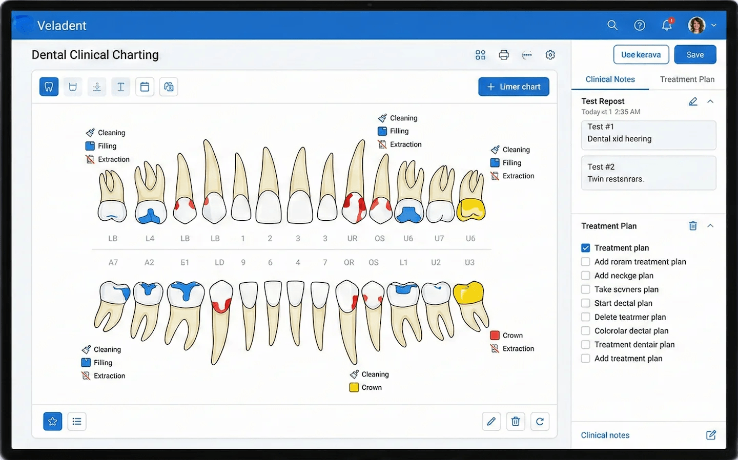738x460 pixels.
Task: Click the Uee kerava button
Action: (641, 55)
